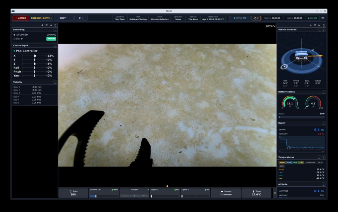
Task: Select the primary camera tab overlay
Action: coord(270,26)
